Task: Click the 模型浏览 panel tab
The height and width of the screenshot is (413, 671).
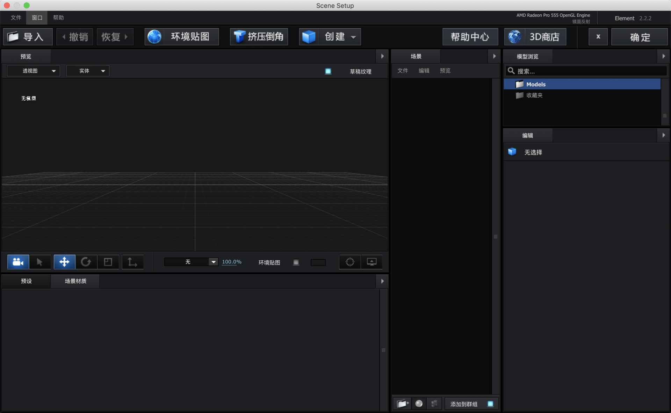Action: pos(528,56)
